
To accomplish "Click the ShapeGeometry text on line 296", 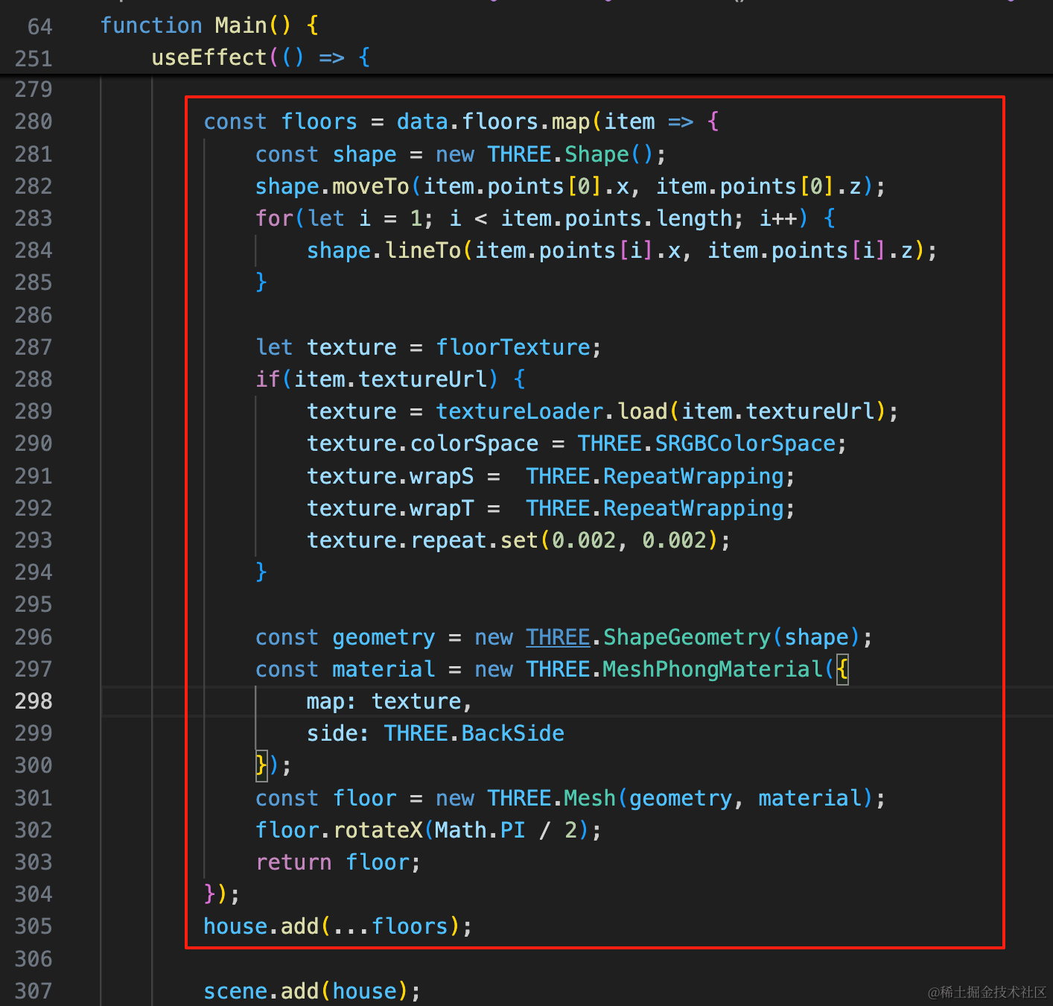I will point(687,637).
